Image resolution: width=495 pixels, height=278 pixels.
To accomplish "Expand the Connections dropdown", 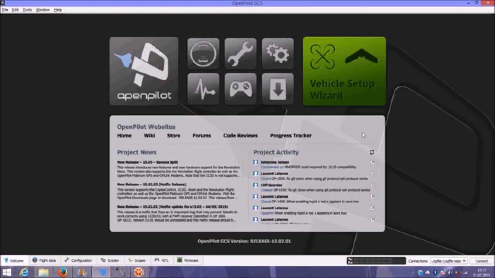I will (x=449, y=261).
